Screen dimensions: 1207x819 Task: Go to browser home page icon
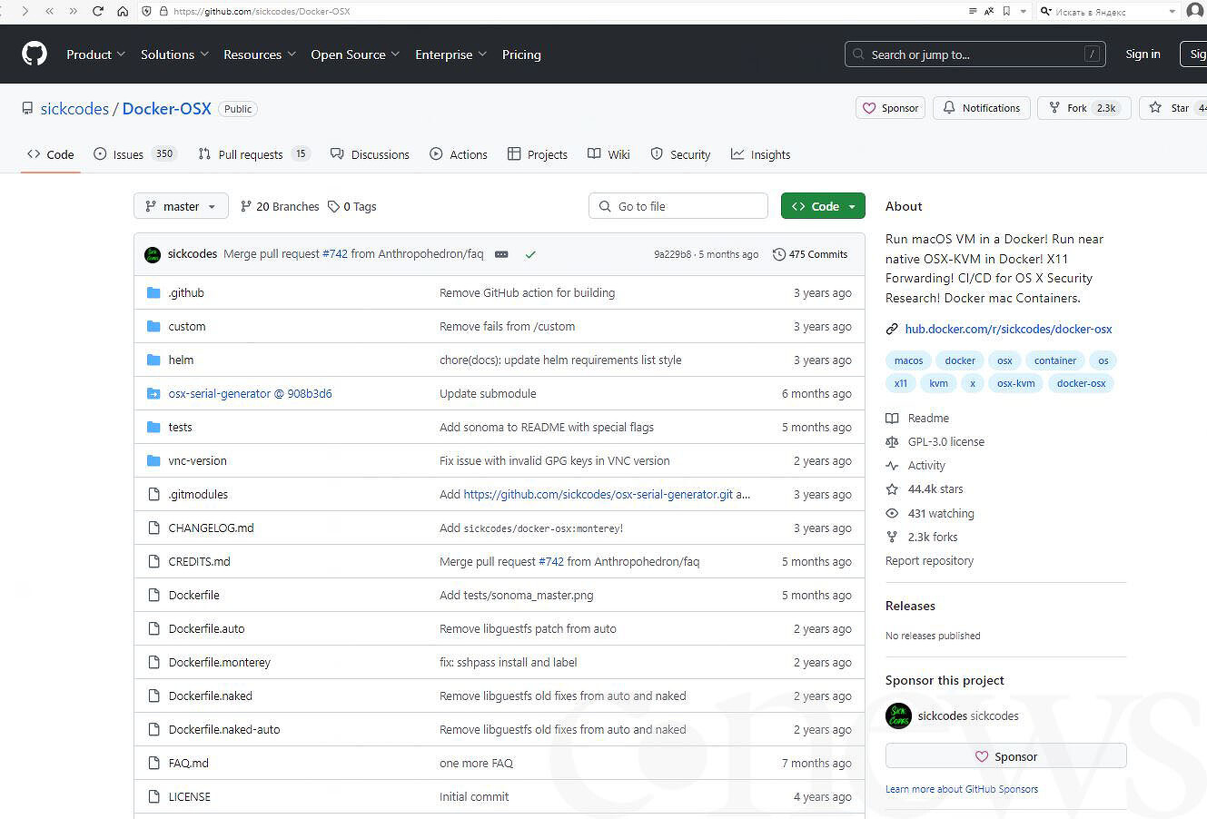click(123, 12)
